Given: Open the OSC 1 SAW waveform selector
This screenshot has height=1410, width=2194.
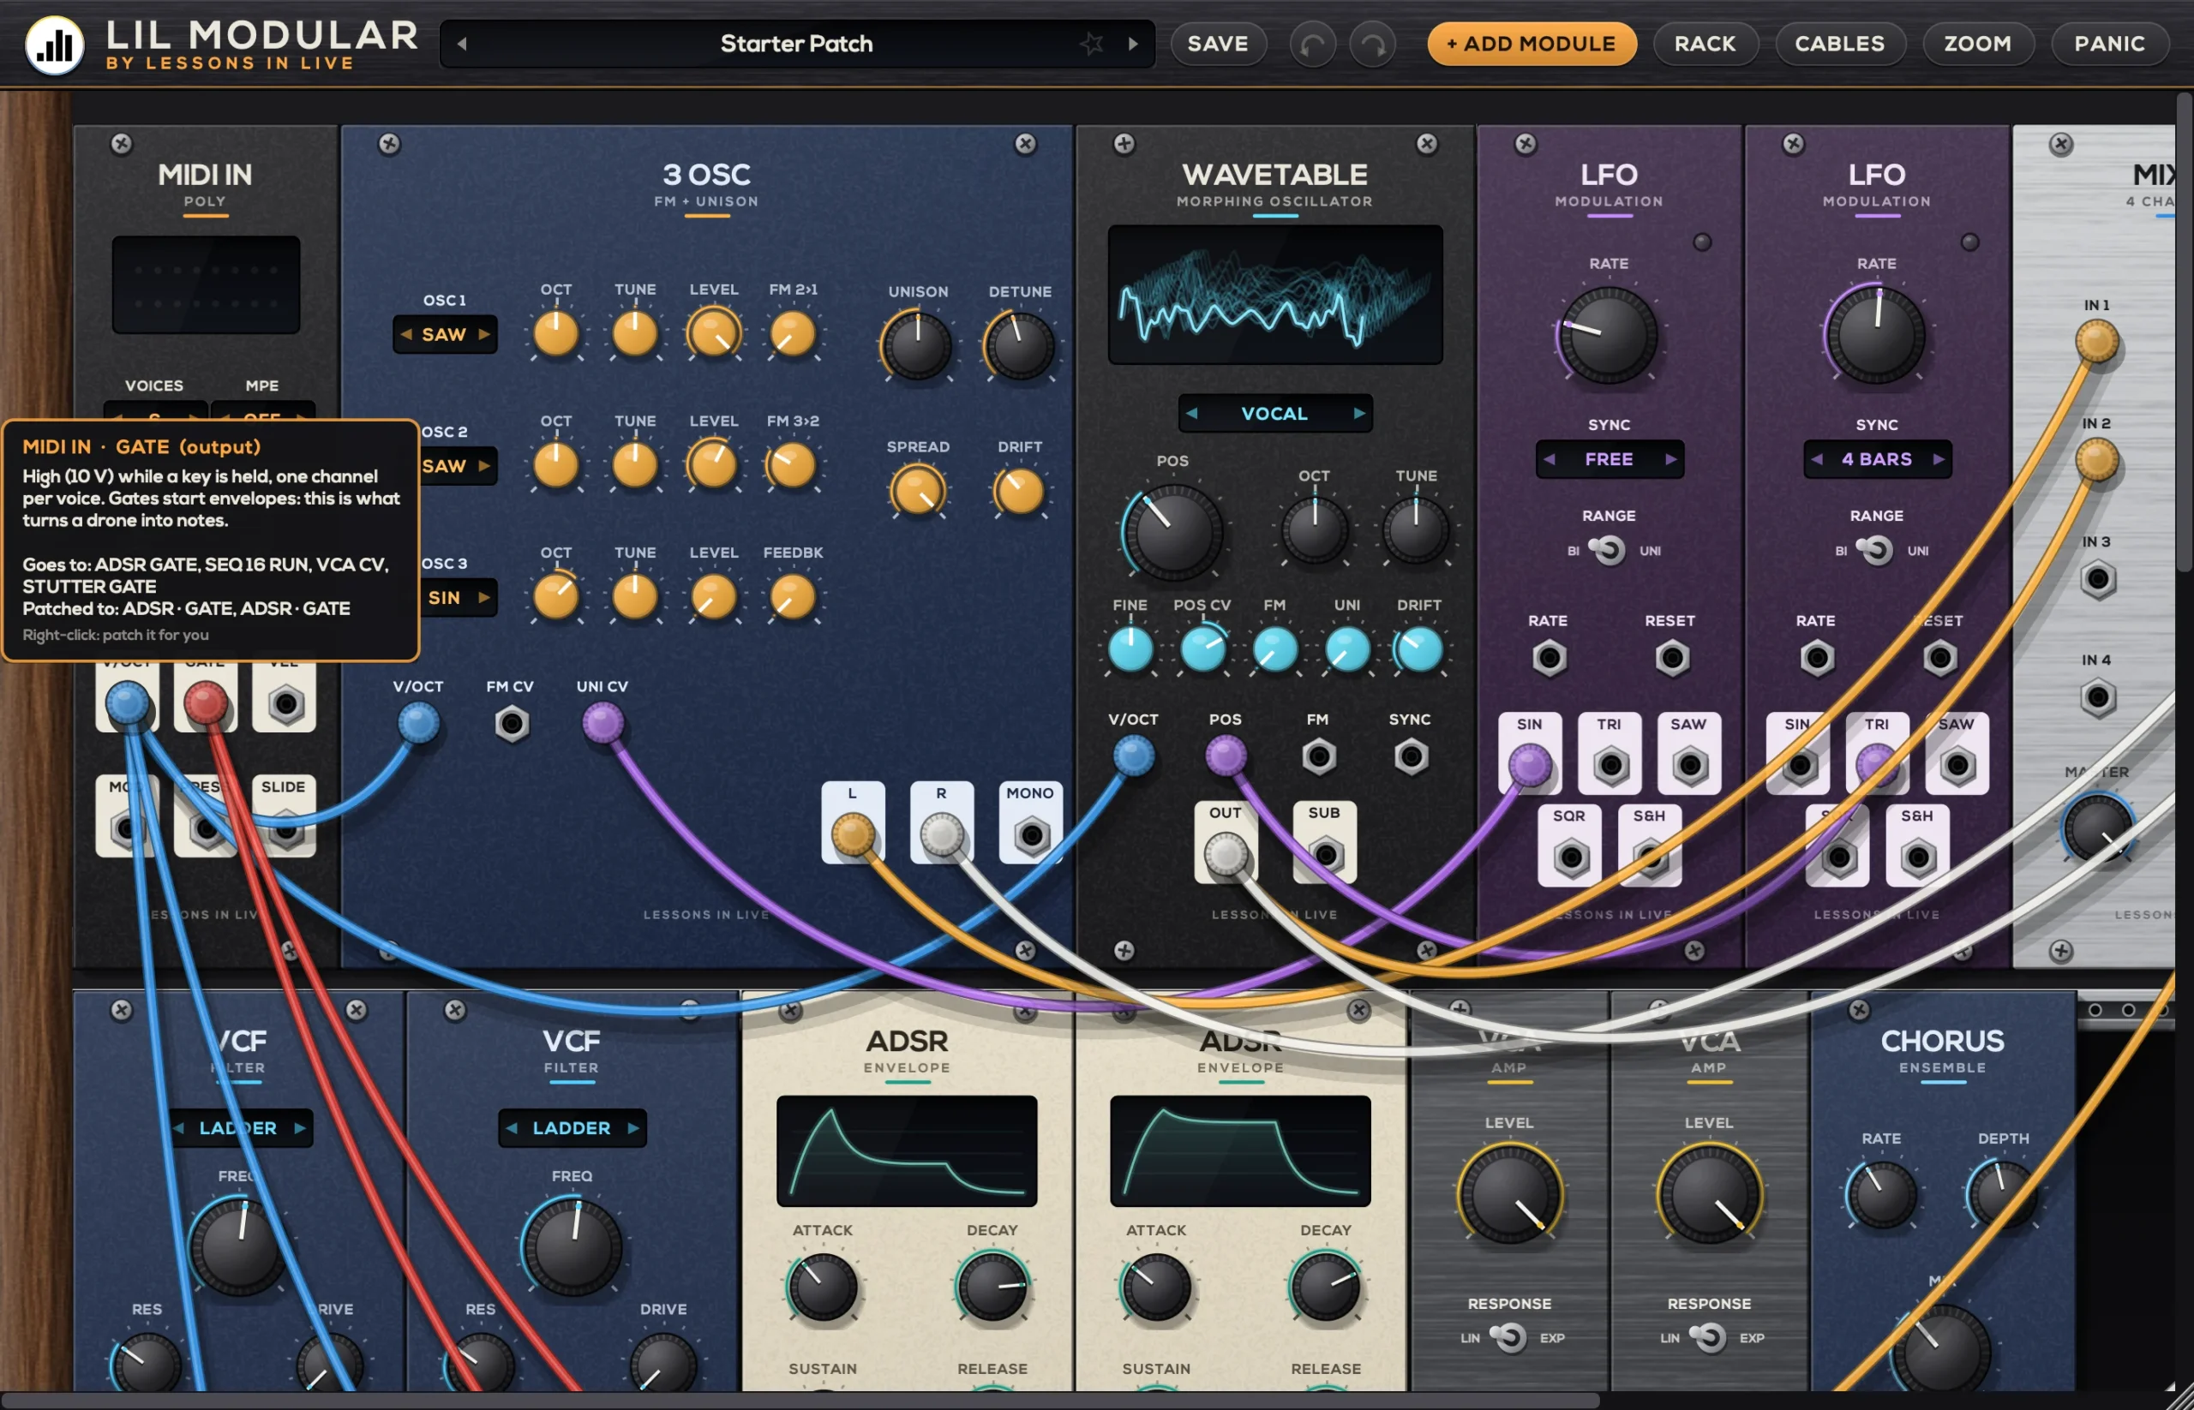Looking at the screenshot, I should click(x=444, y=334).
